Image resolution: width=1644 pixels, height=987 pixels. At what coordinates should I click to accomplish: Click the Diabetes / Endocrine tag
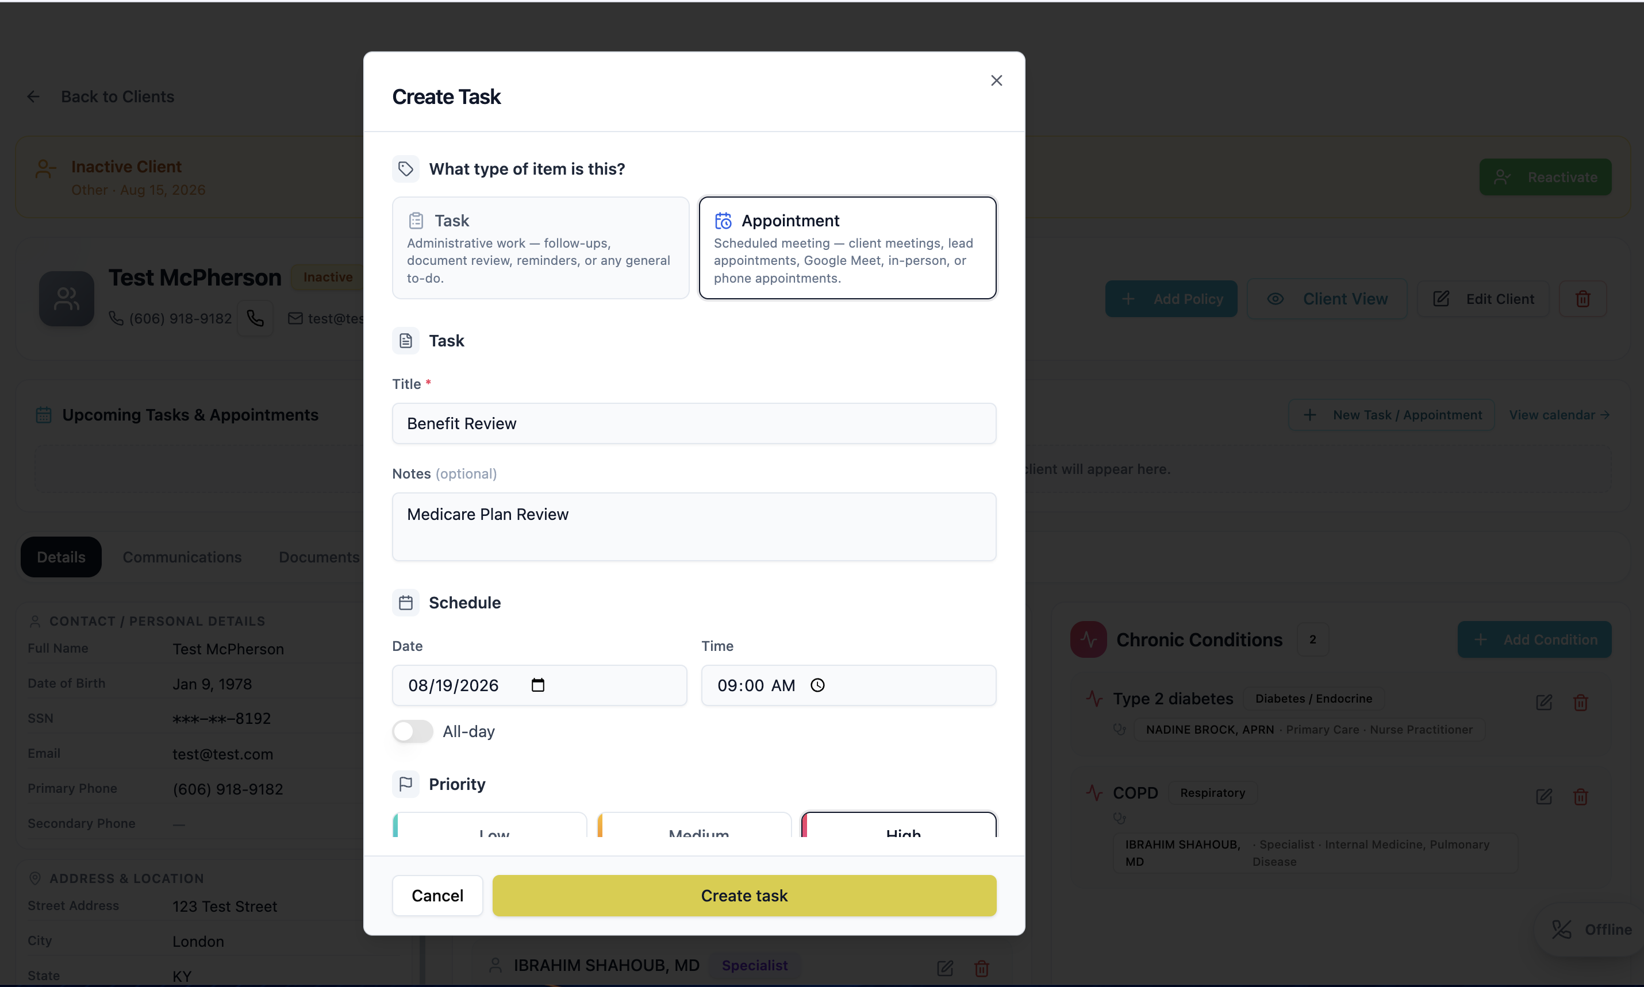1313,699
